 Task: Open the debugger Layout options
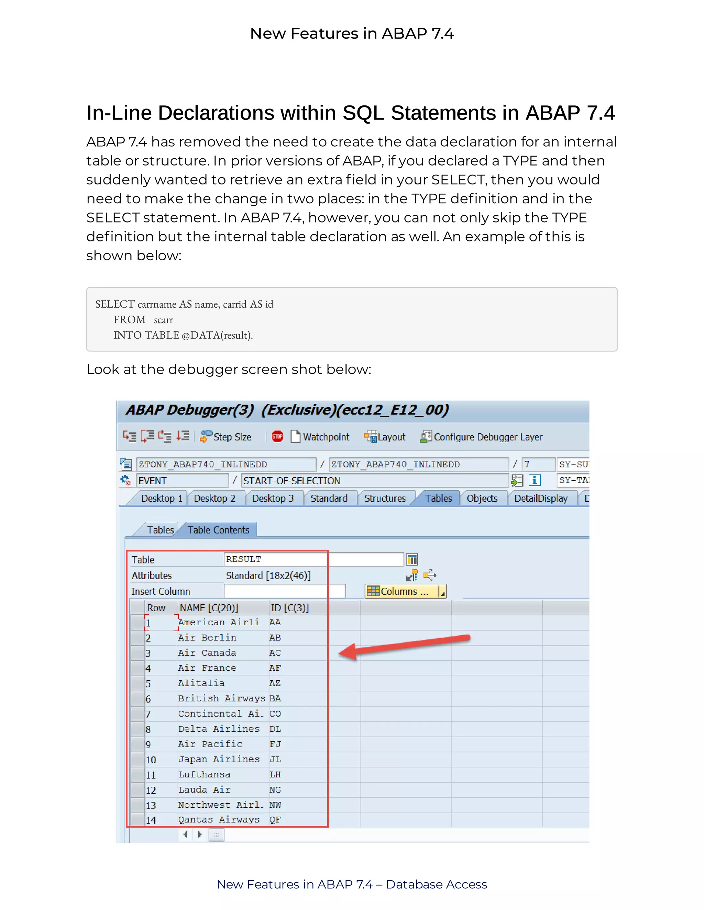[x=385, y=437]
